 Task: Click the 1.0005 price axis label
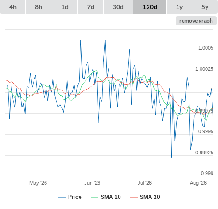coord(206,48)
